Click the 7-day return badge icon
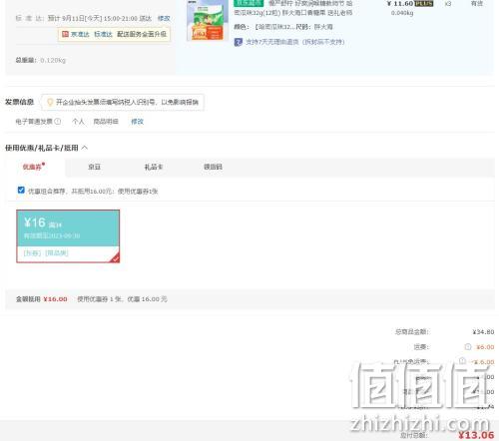This screenshot has height=441, width=499. pos(238,42)
